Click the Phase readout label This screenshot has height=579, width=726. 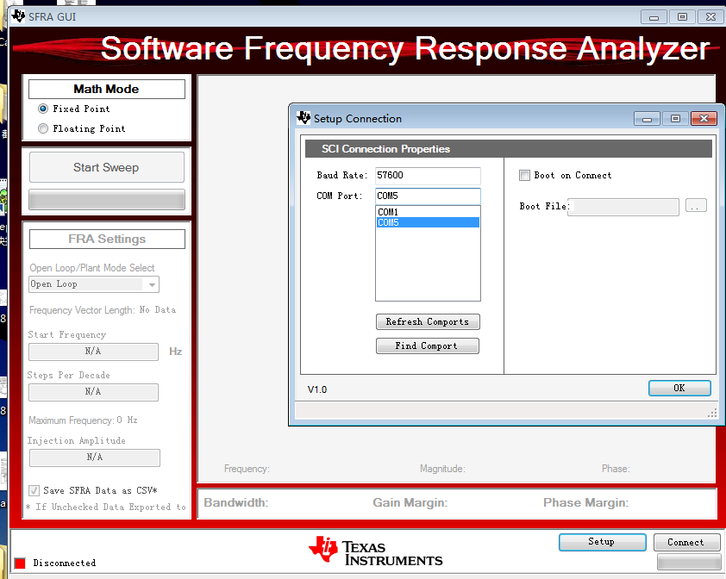coord(616,469)
